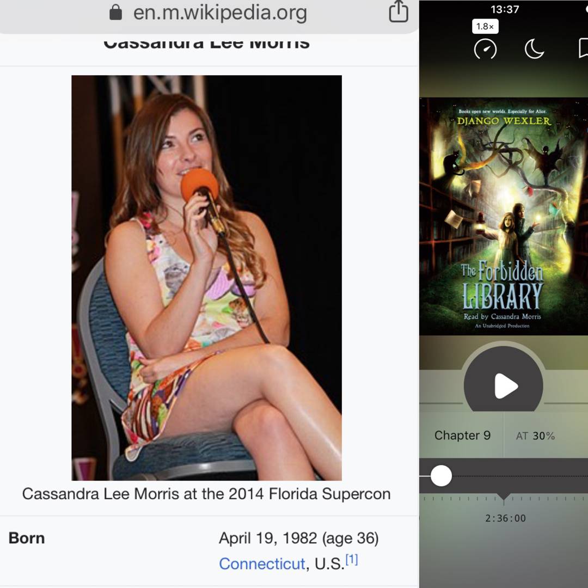Screen dimensions: 588x588
Task: Tap the 13:37 status bar clock
Action: [505, 9]
